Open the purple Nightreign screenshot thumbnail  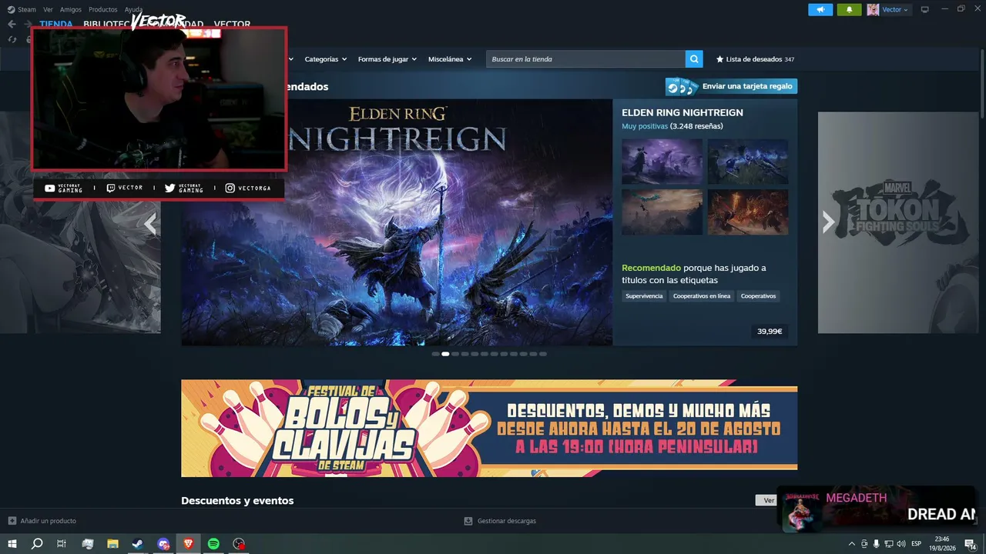click(x=662, y=162)
